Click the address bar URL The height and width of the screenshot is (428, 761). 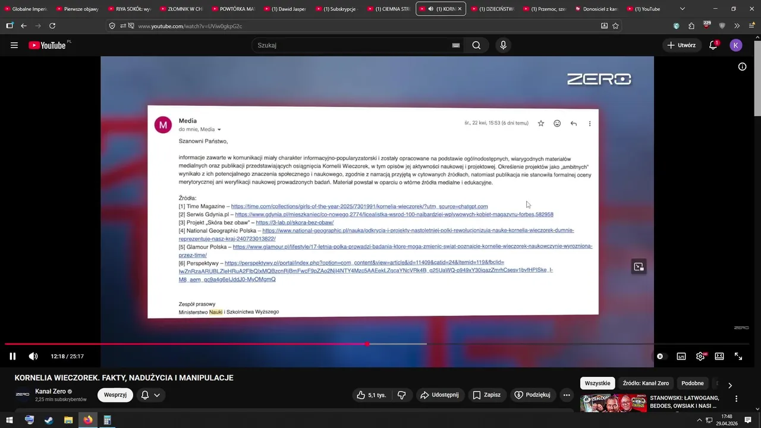point(190,26)
